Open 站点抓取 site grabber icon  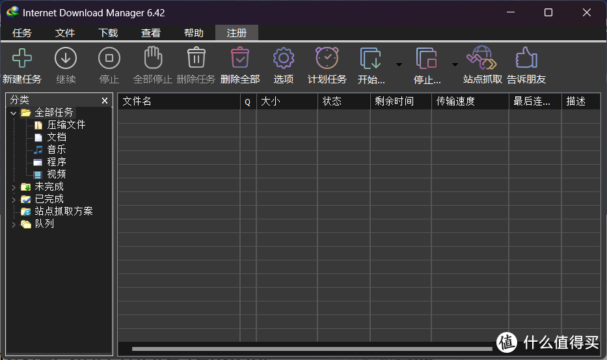[481, 57]
